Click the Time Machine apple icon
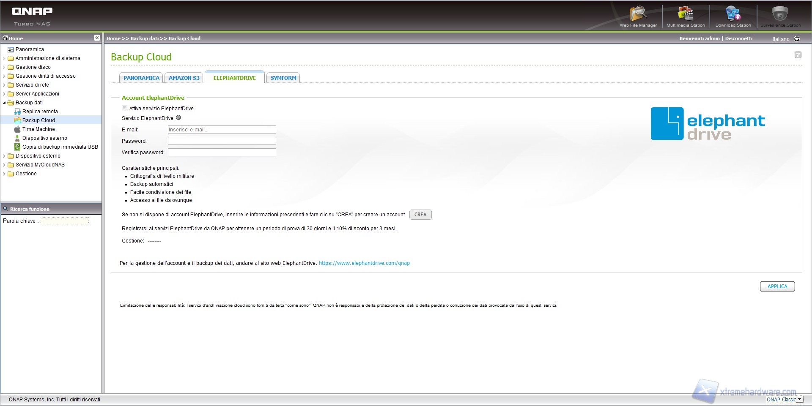This screenshot has width=812, height=406. point(17,129)
